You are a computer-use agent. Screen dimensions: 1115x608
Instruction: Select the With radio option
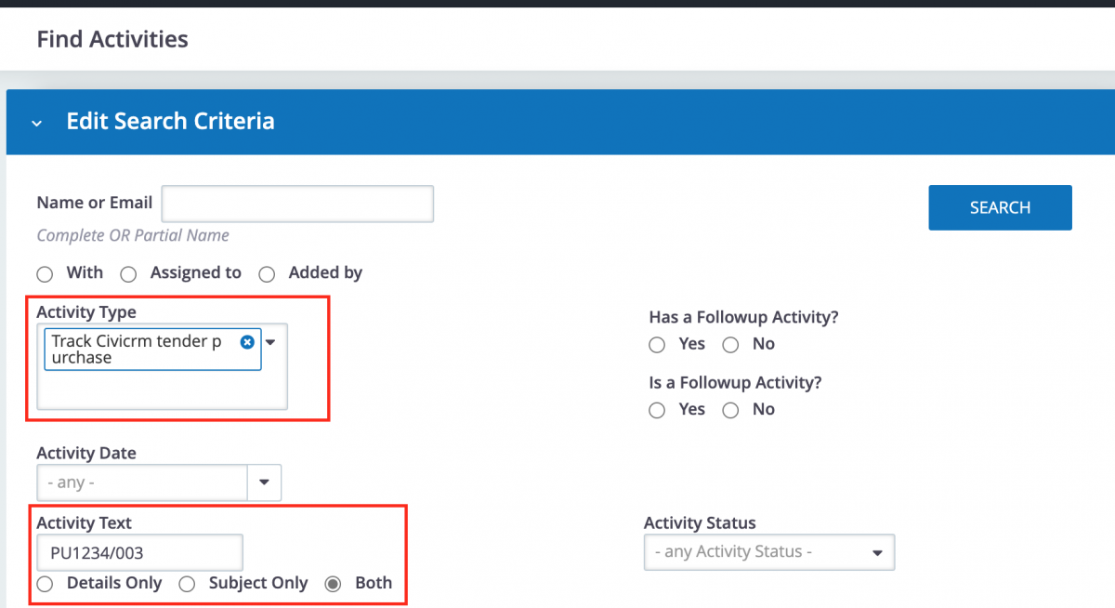point(45,274)
